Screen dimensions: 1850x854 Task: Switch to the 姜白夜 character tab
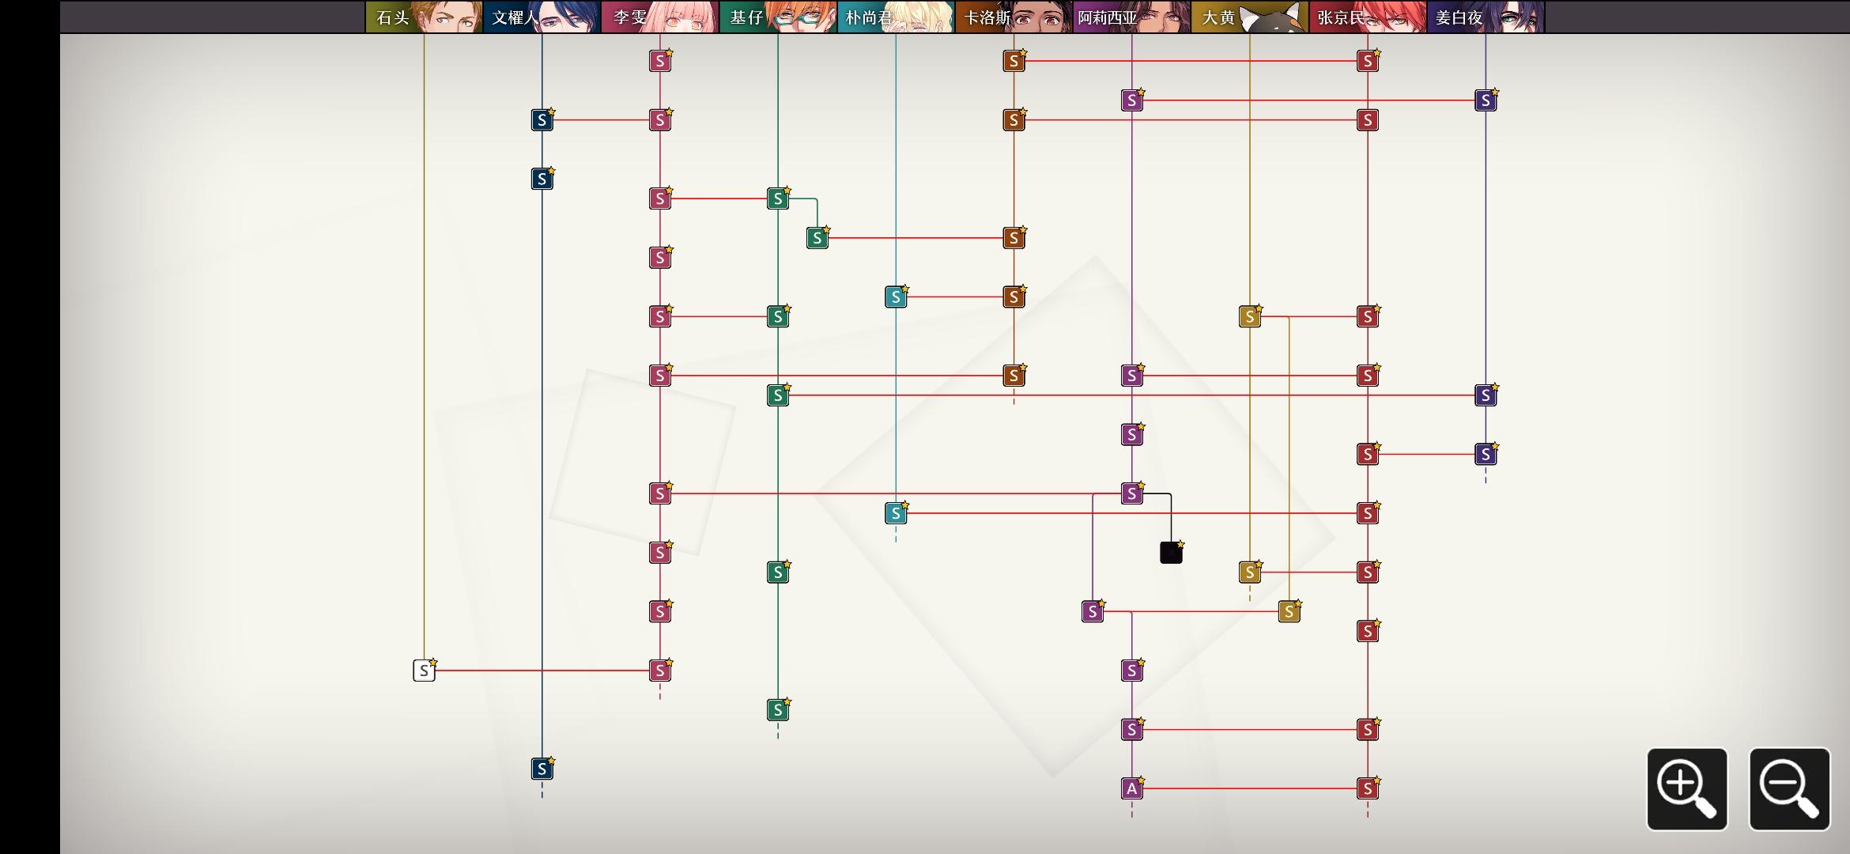click(x=1486, y=17)
